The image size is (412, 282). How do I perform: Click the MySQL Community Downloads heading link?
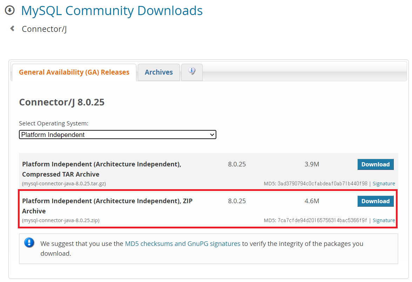[x=112, y=11]
